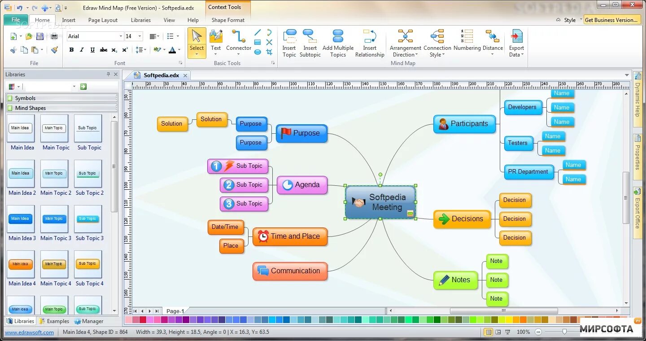Select the Softpedia Meeting central node

380,202
